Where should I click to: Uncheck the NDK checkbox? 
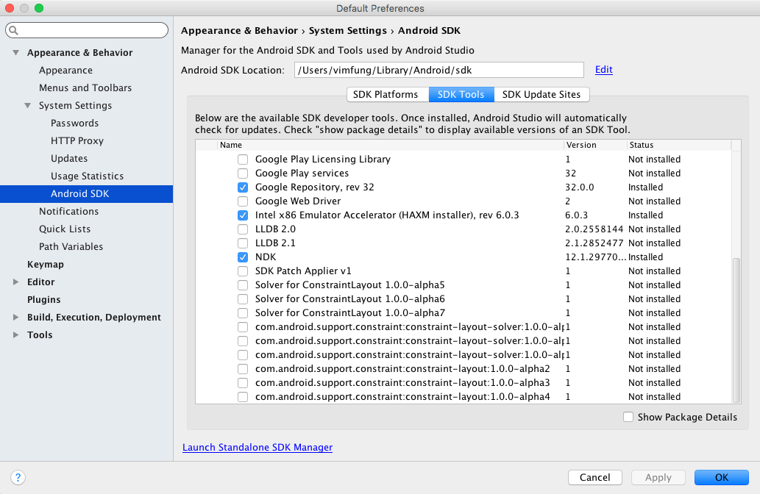(243, 257)
